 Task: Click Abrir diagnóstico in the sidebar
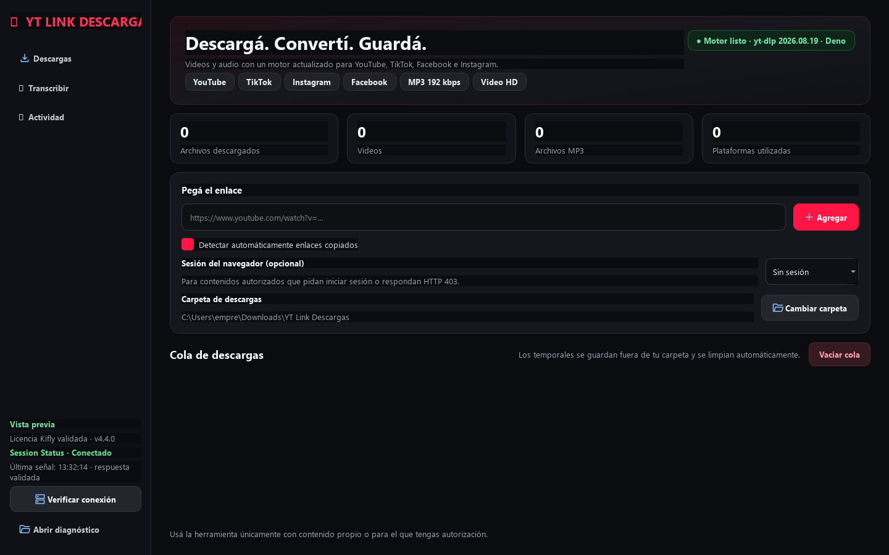pos(75,530)
